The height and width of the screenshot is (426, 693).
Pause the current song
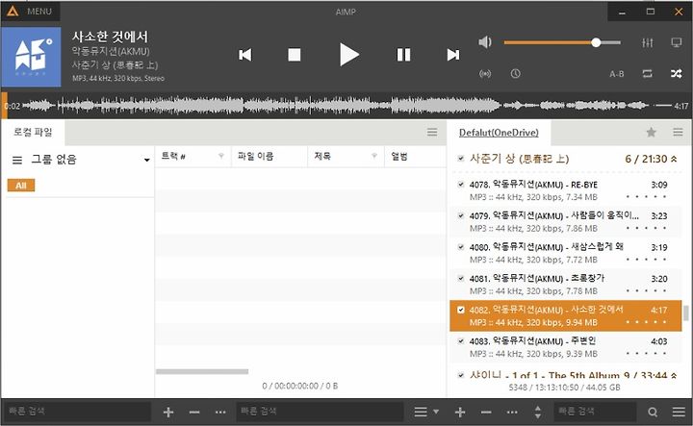click(403, 55)
